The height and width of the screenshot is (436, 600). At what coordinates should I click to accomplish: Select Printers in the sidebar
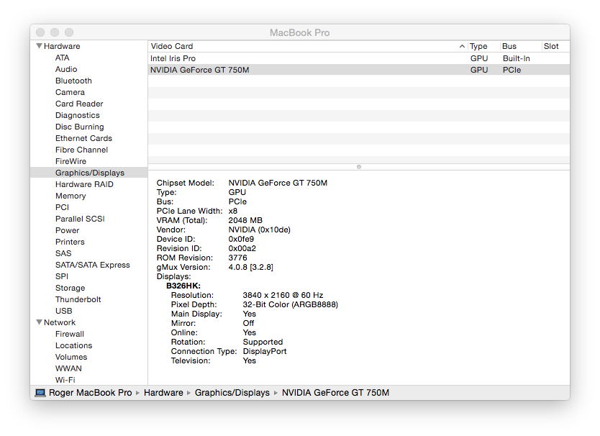click(70, 242)
